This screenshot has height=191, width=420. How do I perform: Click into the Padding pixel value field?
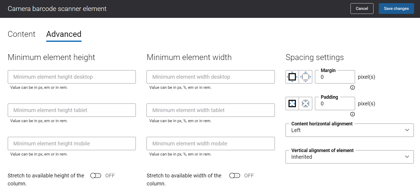tap(335, 104)
